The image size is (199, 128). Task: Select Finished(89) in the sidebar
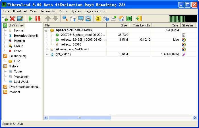coord(17,56)
